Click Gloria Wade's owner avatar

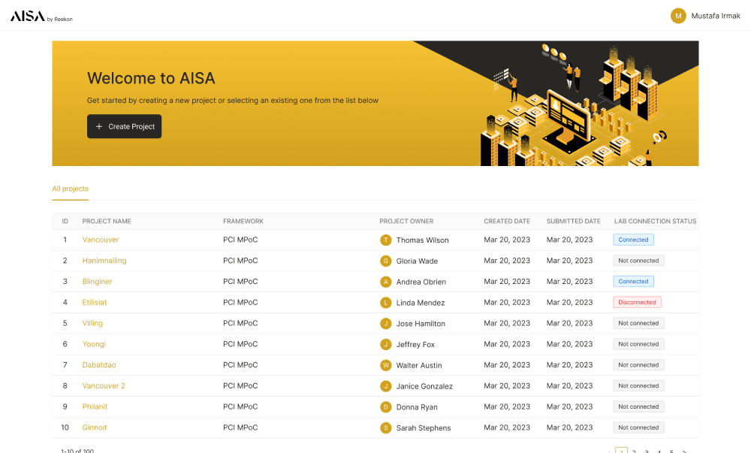click(x=385, y=261)
